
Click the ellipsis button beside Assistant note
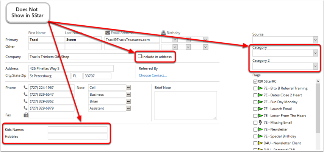(x=128, y=109)
